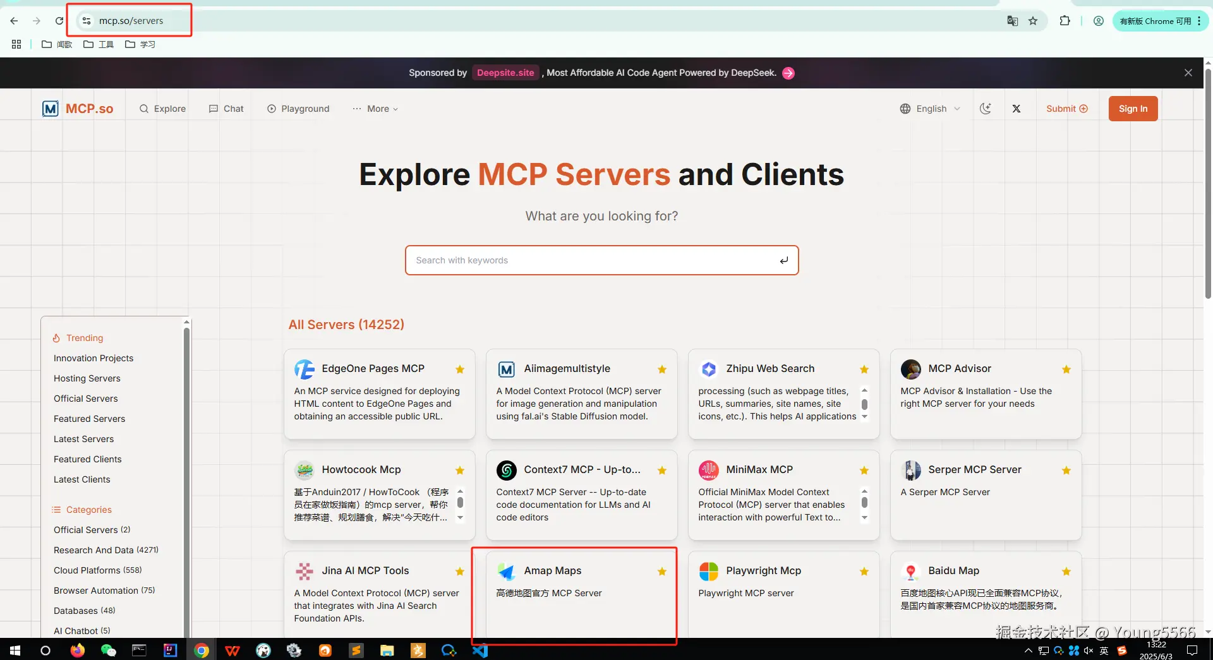Open the Cloud Platforms category
Image resolution: width=1213 pixels, height=660 pixels.
coord(98,570)
